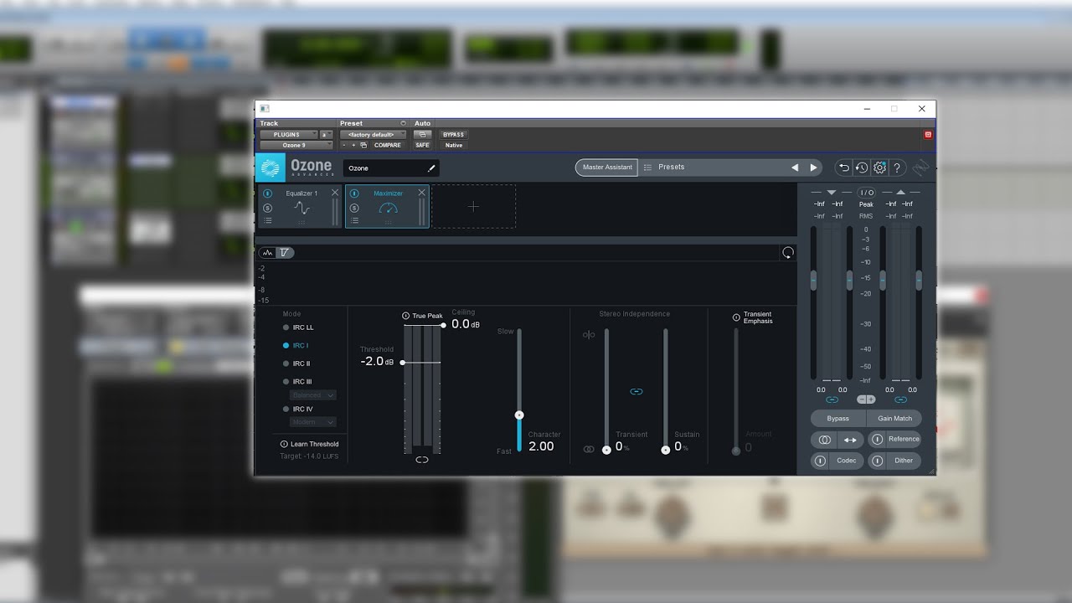Switch to waveform meter view
Viewport: 1072px width, 603px height.
(268, 252)
